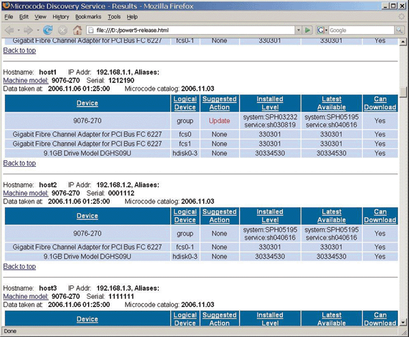Click Latest Available header in host1 table
The width and height of the screenshot is (409, 337).
coord(331,103)
